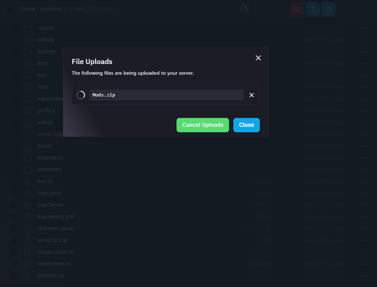Open the three-dot menu for steamapps

(x=364, y=158)
